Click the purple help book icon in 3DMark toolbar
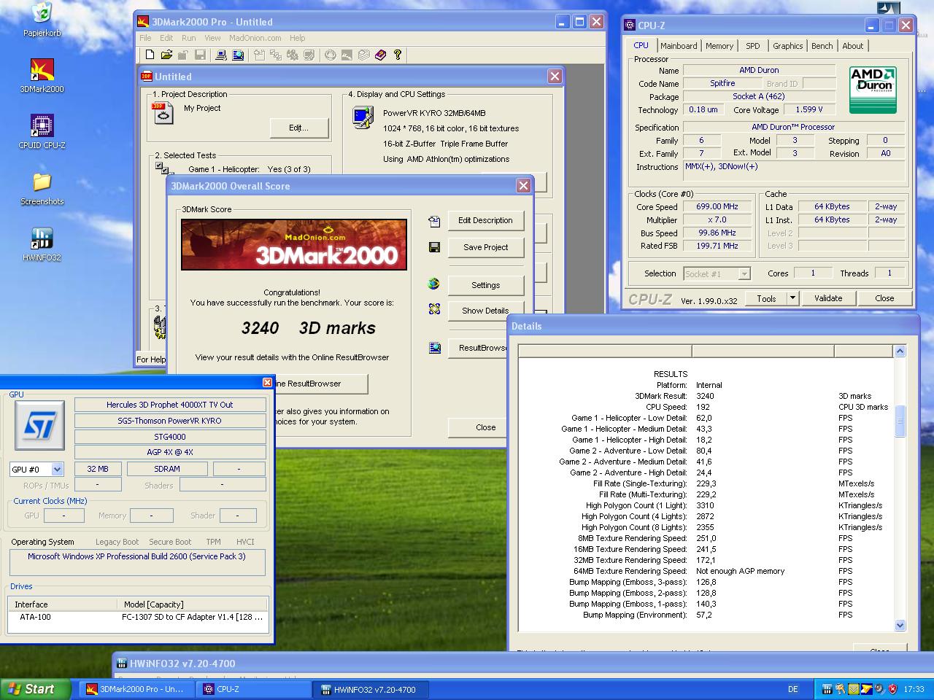The image size is (934, 700). tap(380, 55)
